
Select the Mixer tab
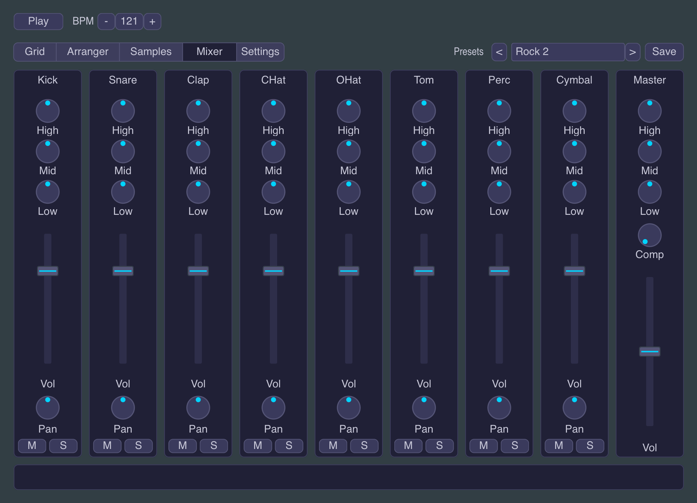point(210,52)
